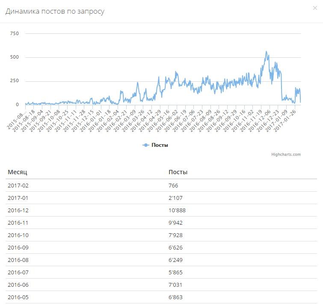Image resolution: width=323 pixels, height=306 pixels.
Task: Click the value 2'107 in posts column
Action: click(175, 198)
